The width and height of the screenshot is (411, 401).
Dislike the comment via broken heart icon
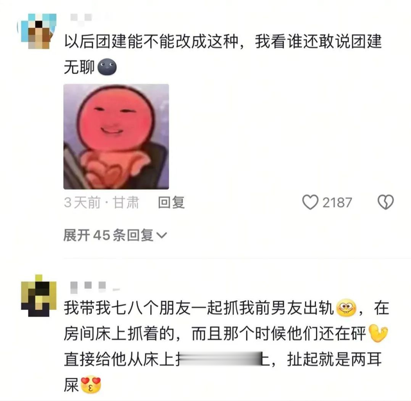(385, 202)
